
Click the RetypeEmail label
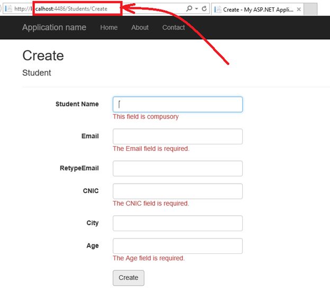point(79,168)
